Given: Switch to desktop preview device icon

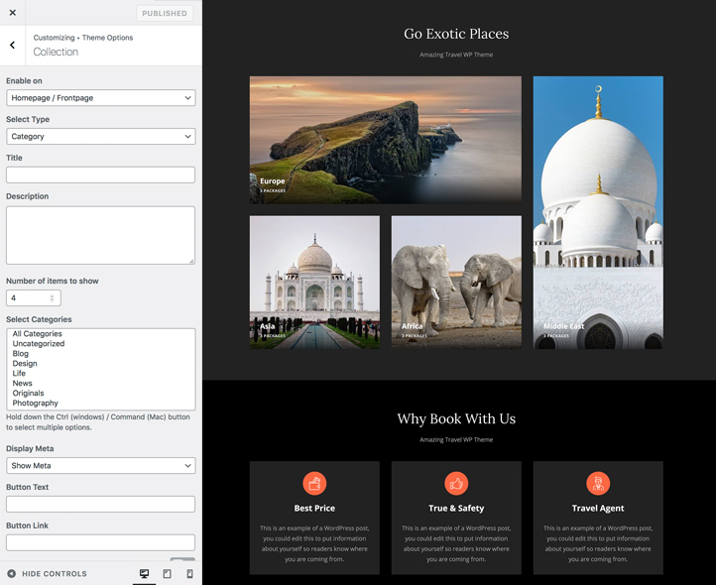Looking at the screenshot, I should (x=144, y=573).
